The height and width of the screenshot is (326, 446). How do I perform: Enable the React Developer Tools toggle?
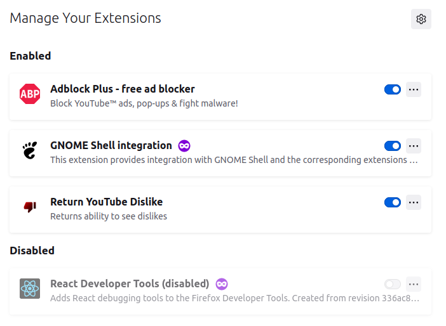[393, 284]
